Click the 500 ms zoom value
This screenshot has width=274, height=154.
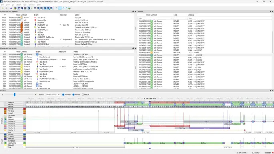(x=42, y=95)
